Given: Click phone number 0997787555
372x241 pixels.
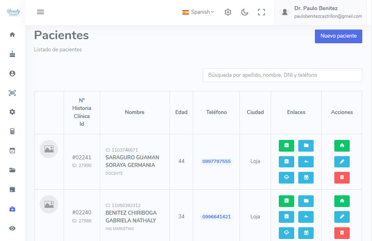Looking at the screenshot, I should pyautogui.click(x=216, y=161).
